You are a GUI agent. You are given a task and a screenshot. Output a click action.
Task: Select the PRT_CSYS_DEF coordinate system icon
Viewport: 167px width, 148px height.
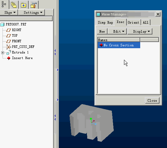coord(8,47)
